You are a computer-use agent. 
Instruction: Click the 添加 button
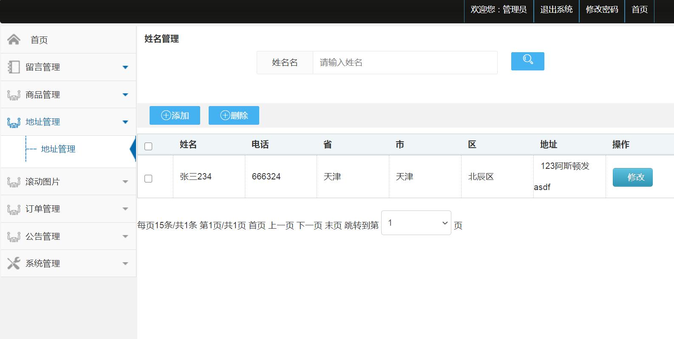175,115
